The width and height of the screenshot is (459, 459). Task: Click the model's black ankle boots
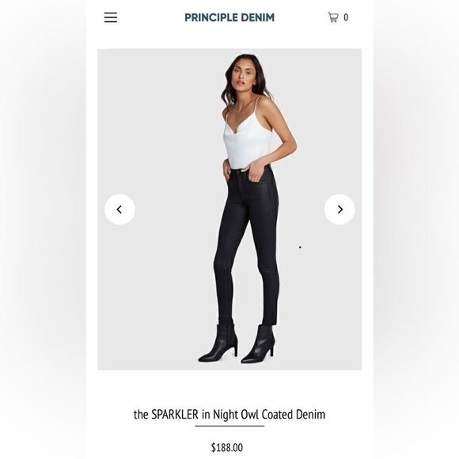pos(237,343)
